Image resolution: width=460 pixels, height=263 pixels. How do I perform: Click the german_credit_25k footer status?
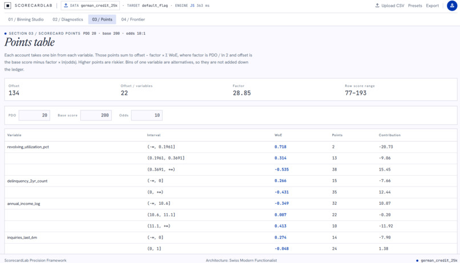(x=437, y=260)
